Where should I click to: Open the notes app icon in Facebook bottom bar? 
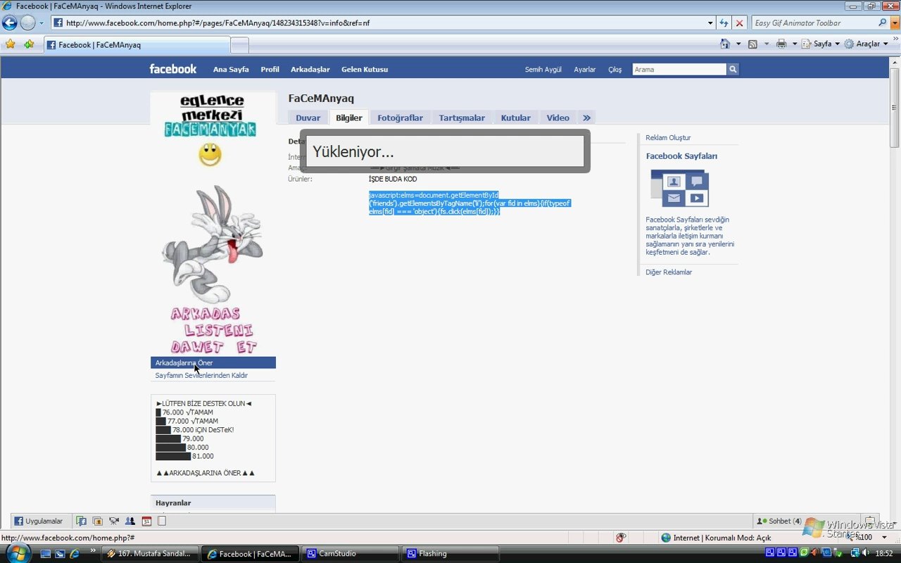[x=162, y=521]
